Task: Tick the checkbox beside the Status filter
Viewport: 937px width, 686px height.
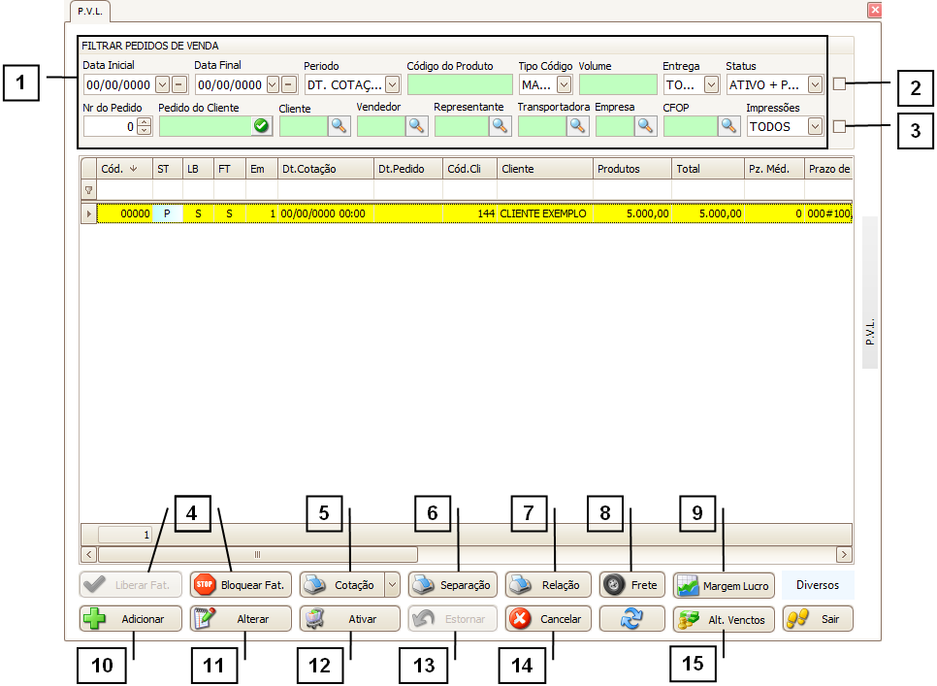Action: click(x=838, y=84)
